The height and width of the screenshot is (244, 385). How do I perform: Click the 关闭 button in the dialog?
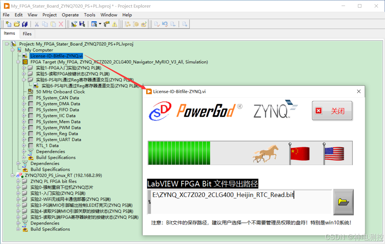point(332,111)
